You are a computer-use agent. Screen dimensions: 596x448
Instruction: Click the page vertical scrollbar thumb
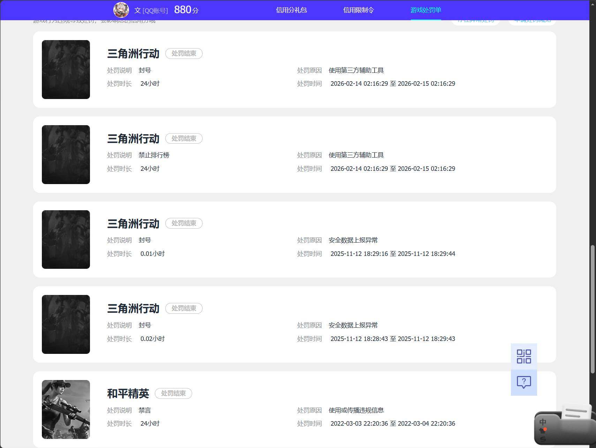(593, 310)
